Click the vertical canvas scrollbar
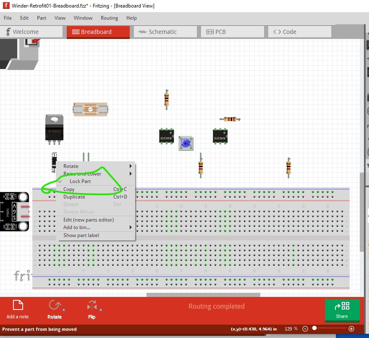This screenshot has width=369, height=338. [362, 212]
